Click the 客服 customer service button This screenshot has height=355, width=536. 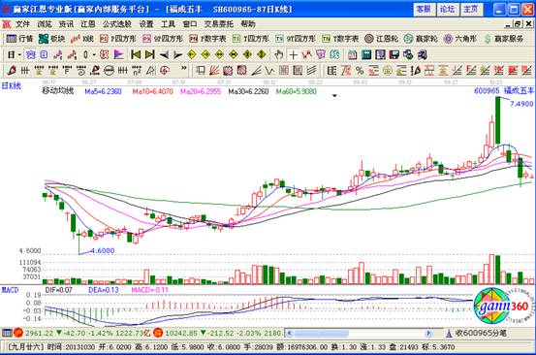424,10
